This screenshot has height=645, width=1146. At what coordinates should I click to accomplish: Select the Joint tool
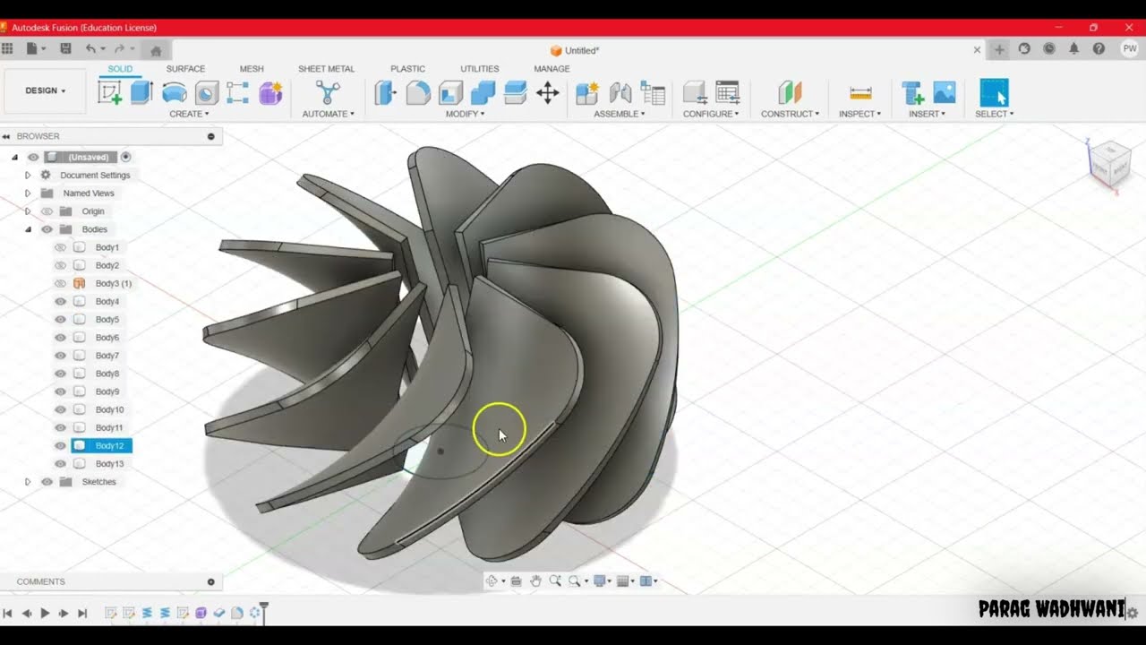click(620, 92)
